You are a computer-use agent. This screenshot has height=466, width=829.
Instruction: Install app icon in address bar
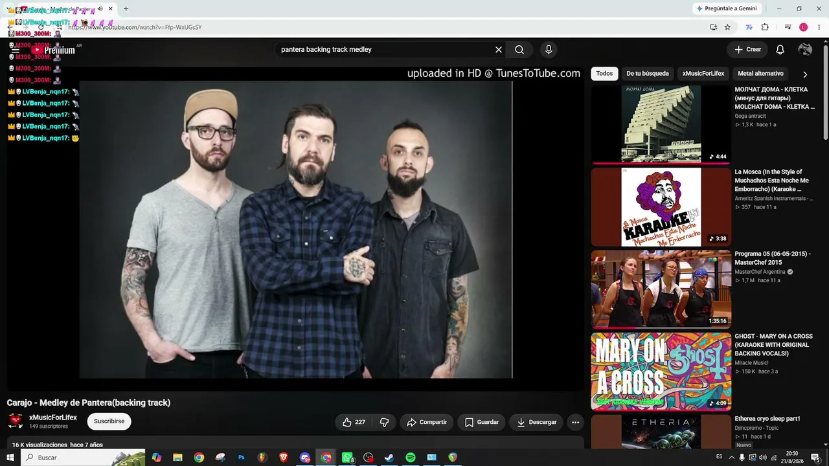(x=713, y=27)
